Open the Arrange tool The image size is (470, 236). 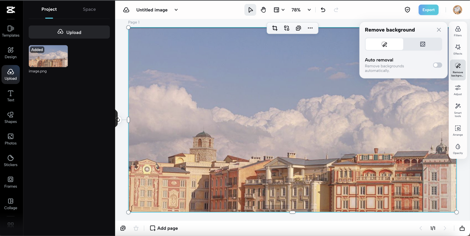[458, 131]
